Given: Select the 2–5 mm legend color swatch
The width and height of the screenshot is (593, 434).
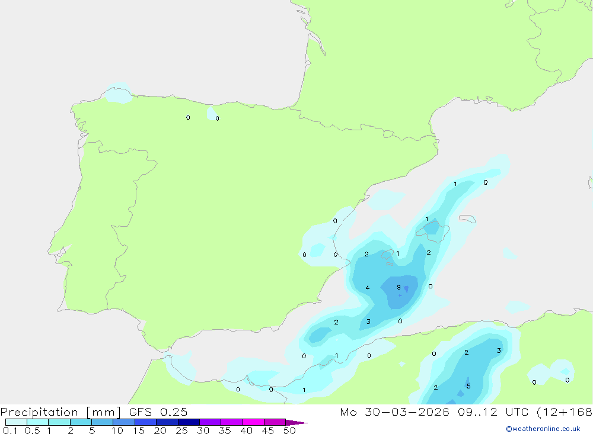Looking at the screenshot, I should coord(81,422).
